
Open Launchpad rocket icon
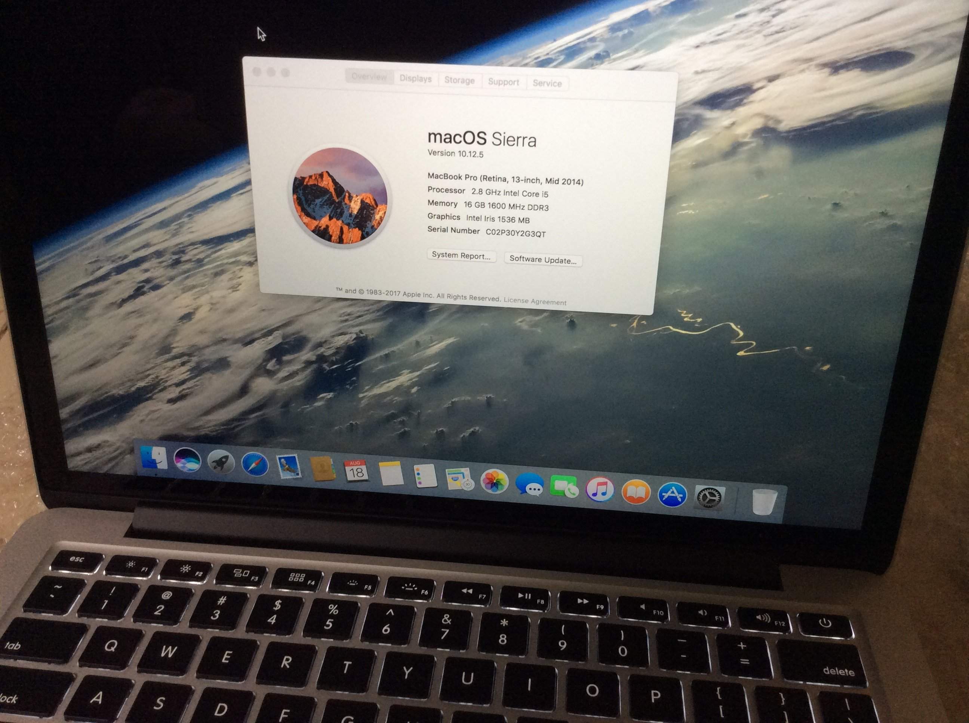[x=221, y=462]
